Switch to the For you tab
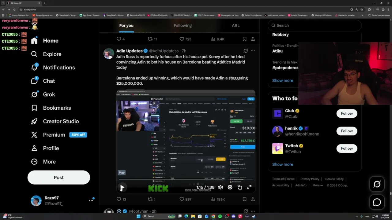This screenshot has height=220, width=392. pyautogui.click(x=126, y=25)
